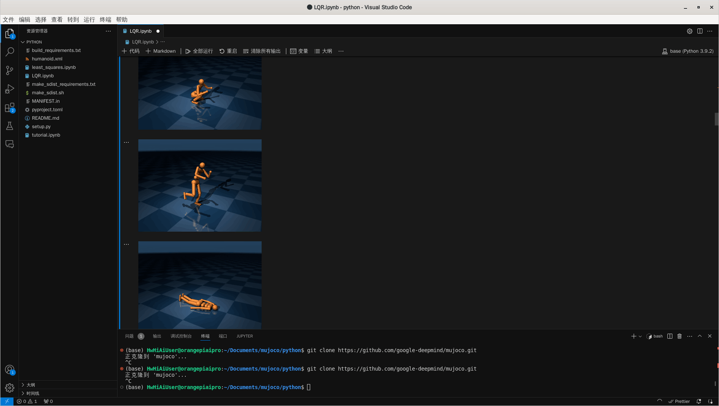The width and height of the screenshot is (719, 406).
Task: Open the Manage gear in activity bar
Action: [9, 388]
